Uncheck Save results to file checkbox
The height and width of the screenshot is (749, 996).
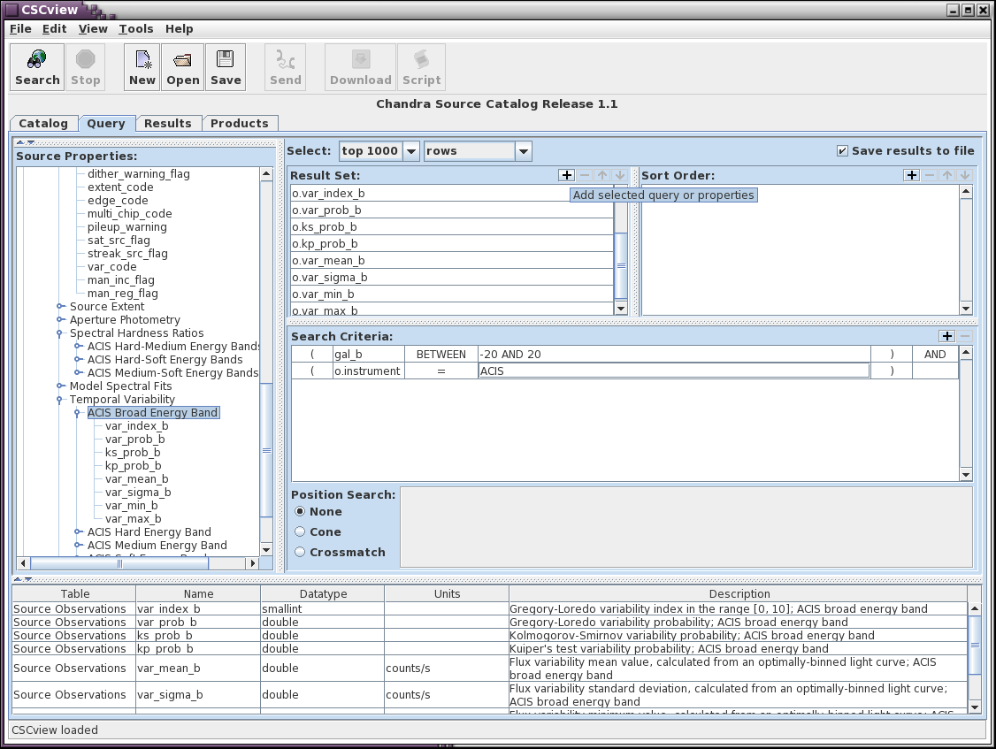pos(842,151)
